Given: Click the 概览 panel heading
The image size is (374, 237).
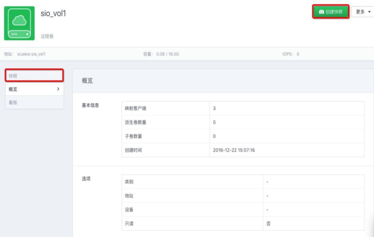Looking at the screenshot, I should click(x=87, y=81).
